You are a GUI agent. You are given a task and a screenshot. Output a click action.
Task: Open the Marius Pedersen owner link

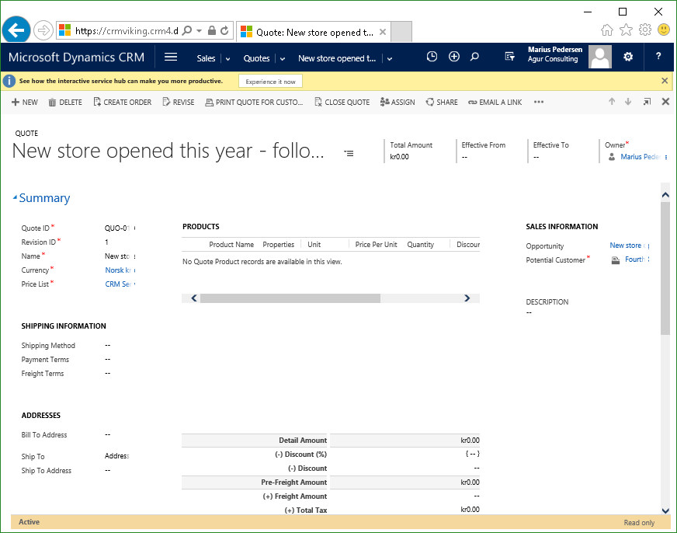click(x=640, y=157)
